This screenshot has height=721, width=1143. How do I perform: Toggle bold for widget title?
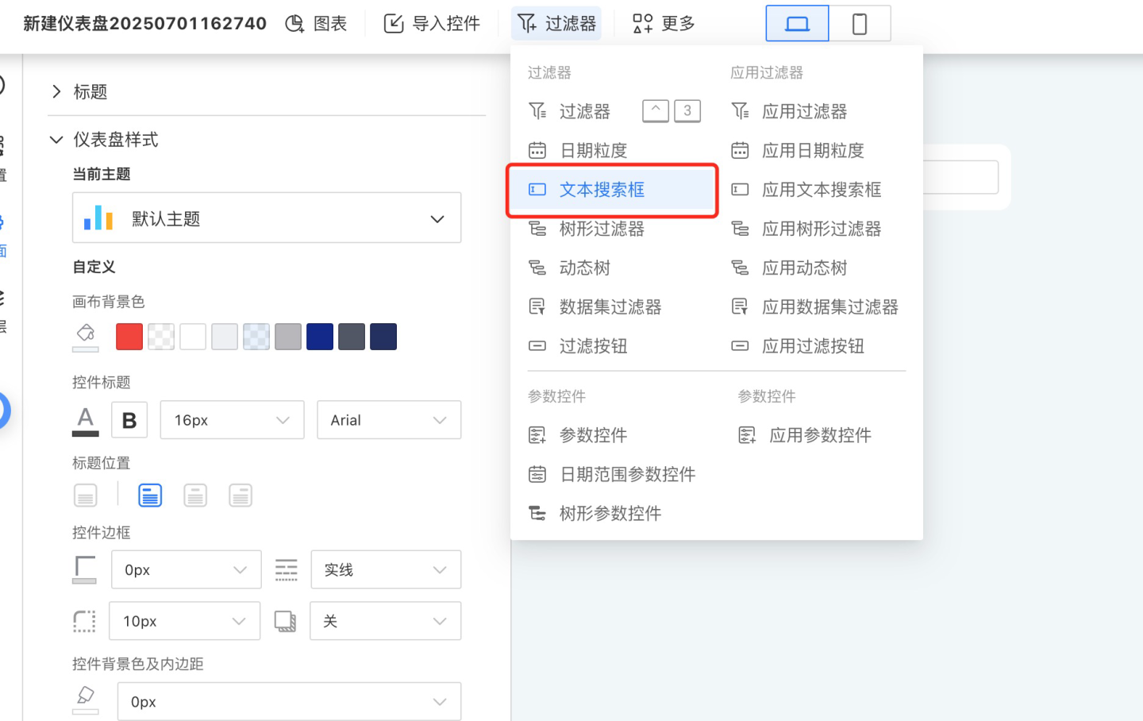tap(129, 420)
